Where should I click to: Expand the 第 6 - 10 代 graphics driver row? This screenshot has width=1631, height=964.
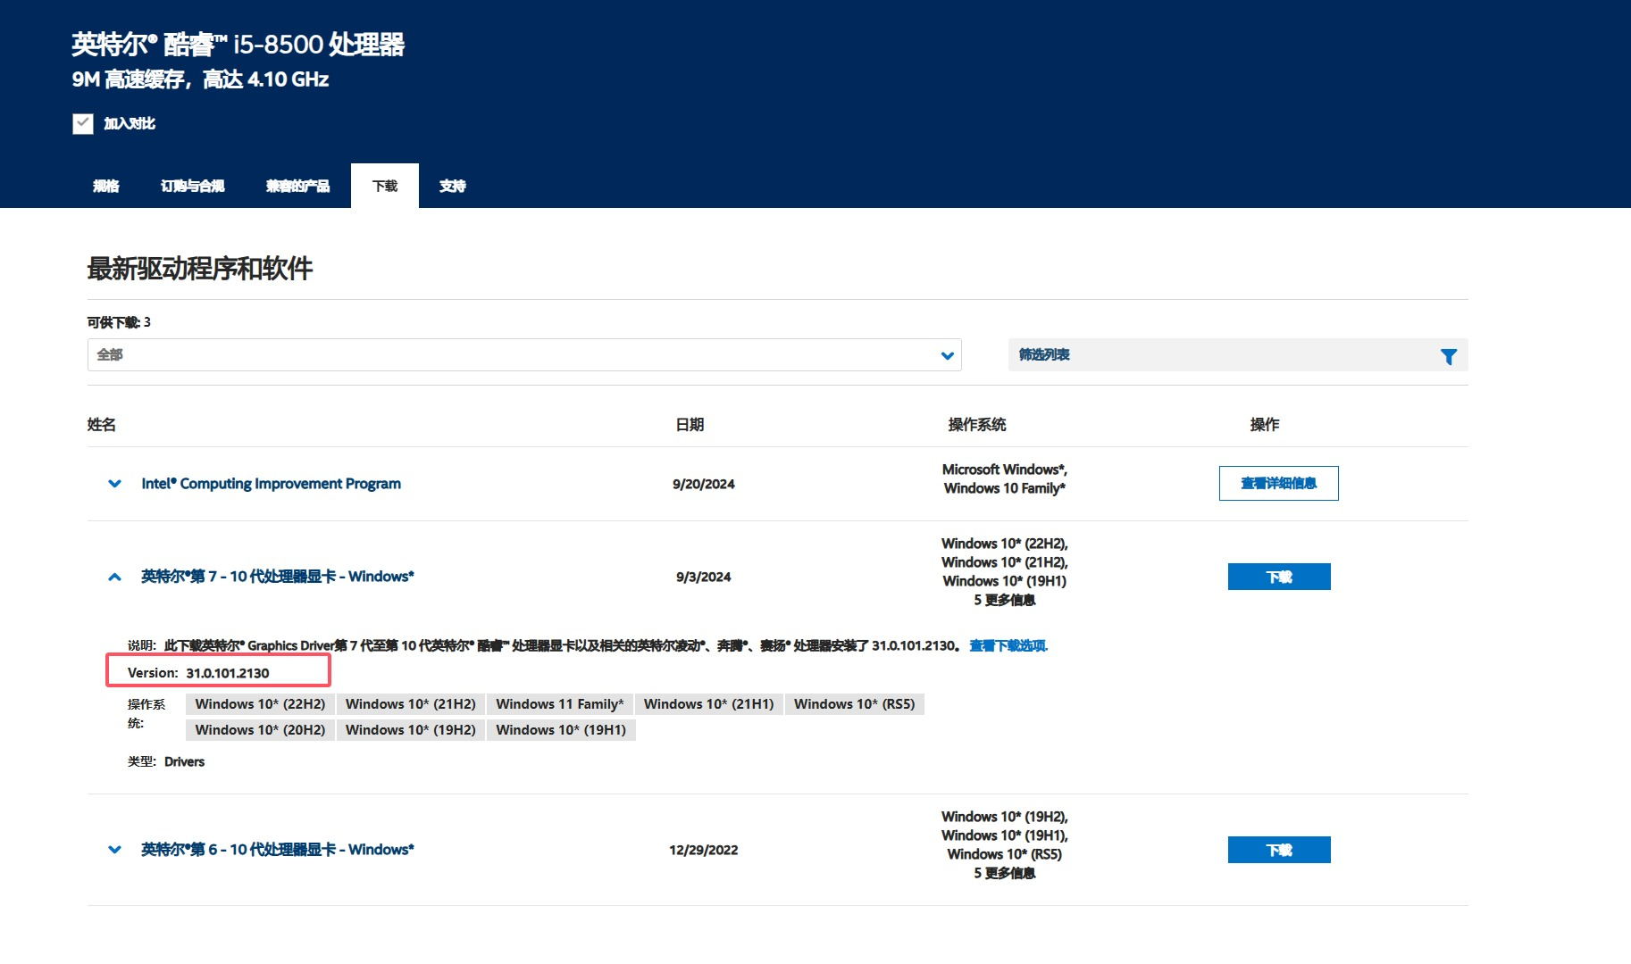(114, 850)
